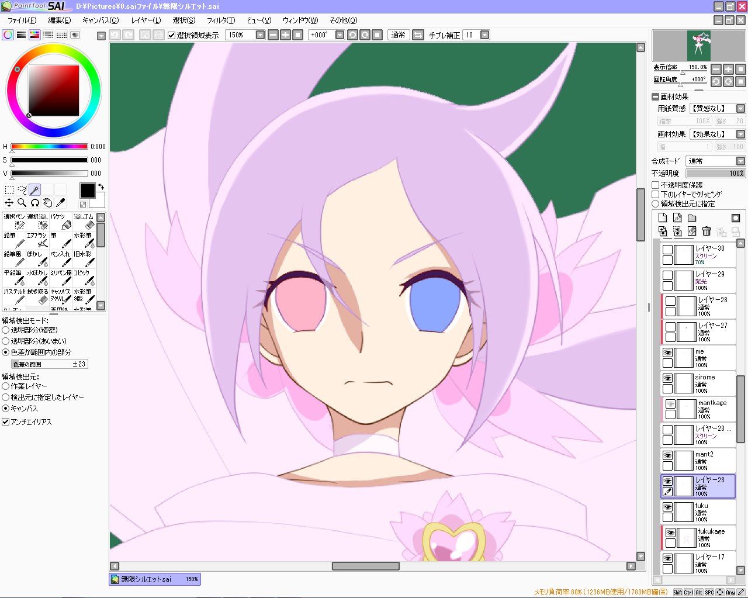Screen dimensions: 748x598
Task: Choose the 消しゴム eraser tool
Action: [84, 222]
